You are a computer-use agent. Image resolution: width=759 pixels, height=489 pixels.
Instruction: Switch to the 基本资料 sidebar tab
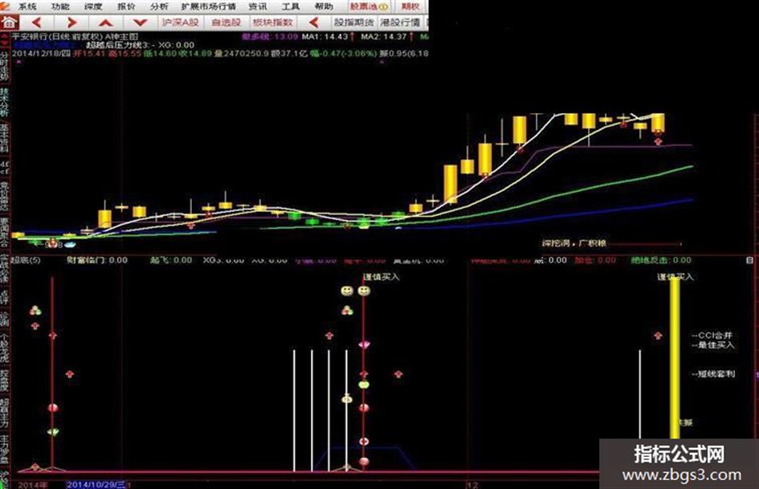click(x=4, y=138)
